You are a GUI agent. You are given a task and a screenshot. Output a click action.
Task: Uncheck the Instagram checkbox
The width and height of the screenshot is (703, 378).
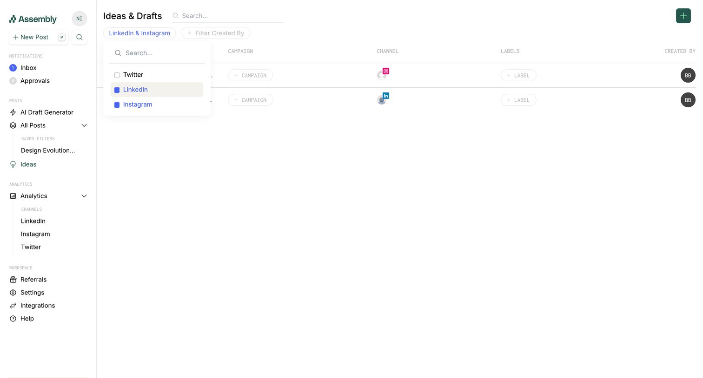[117, 105]
